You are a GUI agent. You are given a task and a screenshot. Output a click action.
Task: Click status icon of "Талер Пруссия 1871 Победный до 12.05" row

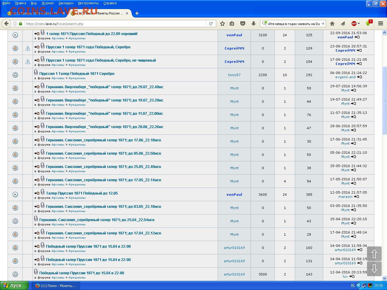[x=15, y=194]
